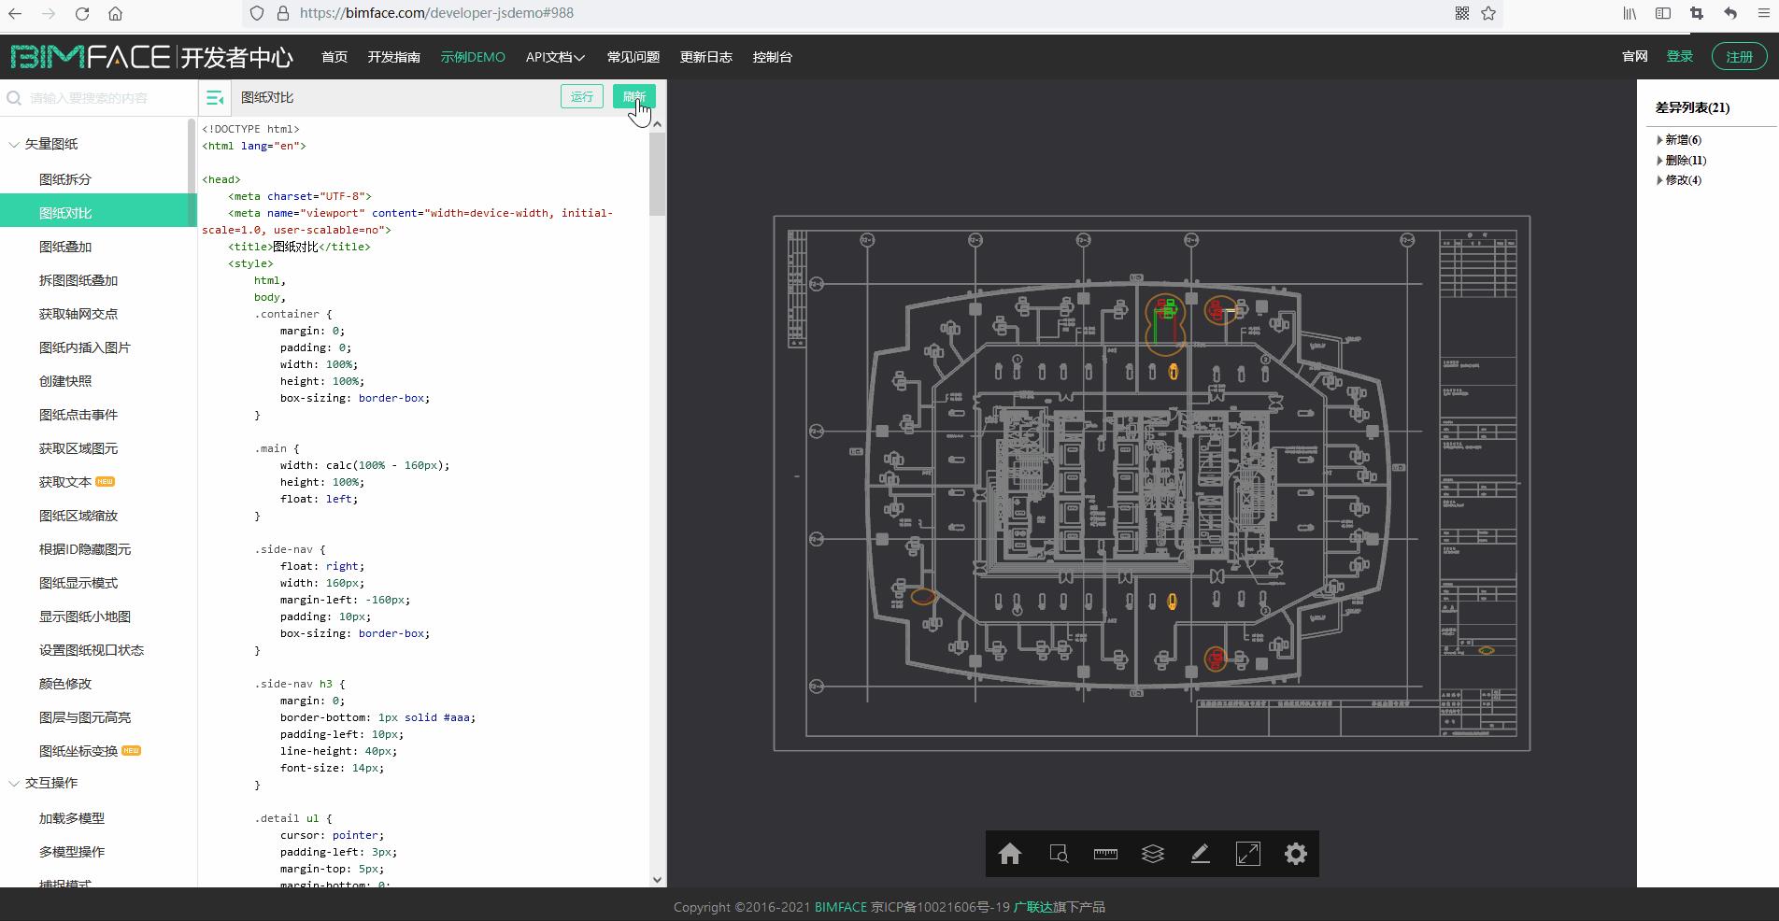This screenshot has width=1779, height=921.
Task: Focus the sidebar search input field
Action: [103, 98]
